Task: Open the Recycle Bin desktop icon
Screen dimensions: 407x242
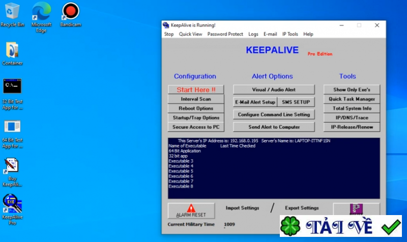Action: click(x=12, y=15)
